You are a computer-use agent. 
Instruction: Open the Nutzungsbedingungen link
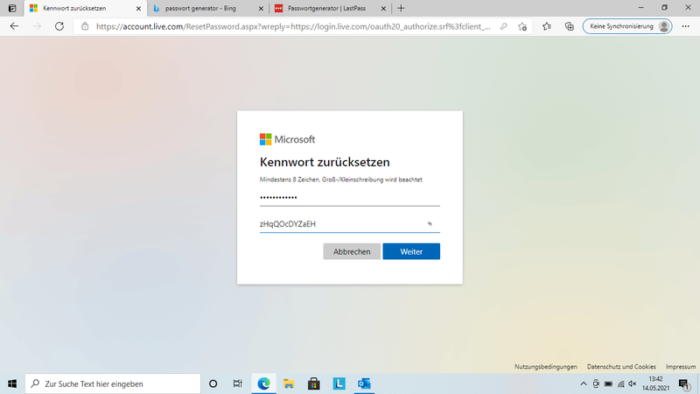(x=545, y=367)
